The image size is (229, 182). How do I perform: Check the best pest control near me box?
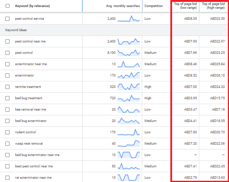tap(7, 166)
